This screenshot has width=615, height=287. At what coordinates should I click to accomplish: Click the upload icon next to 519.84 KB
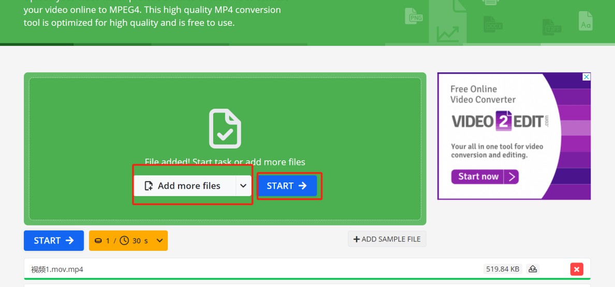point(533,269)
